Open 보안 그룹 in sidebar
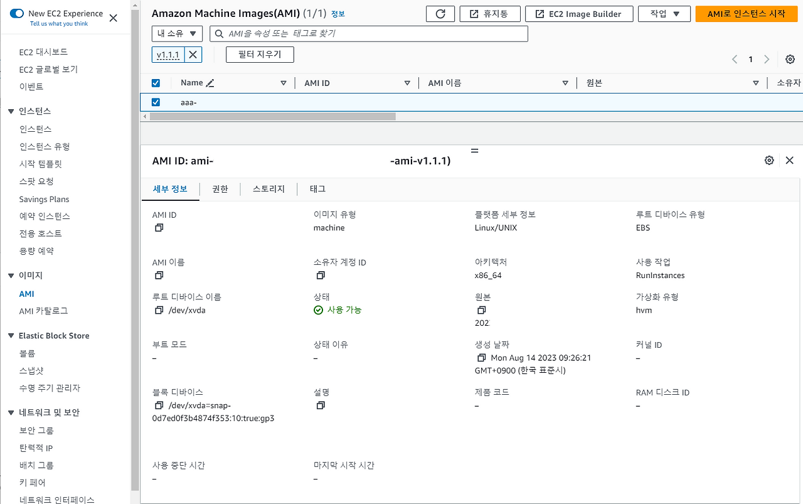 36,431
